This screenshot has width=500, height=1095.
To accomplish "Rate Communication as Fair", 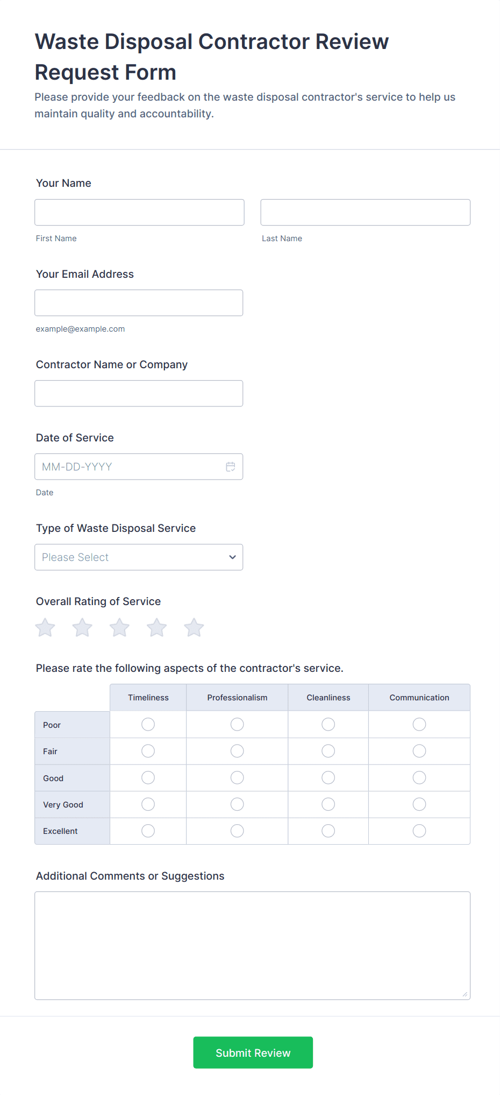I will click(419, 751).
